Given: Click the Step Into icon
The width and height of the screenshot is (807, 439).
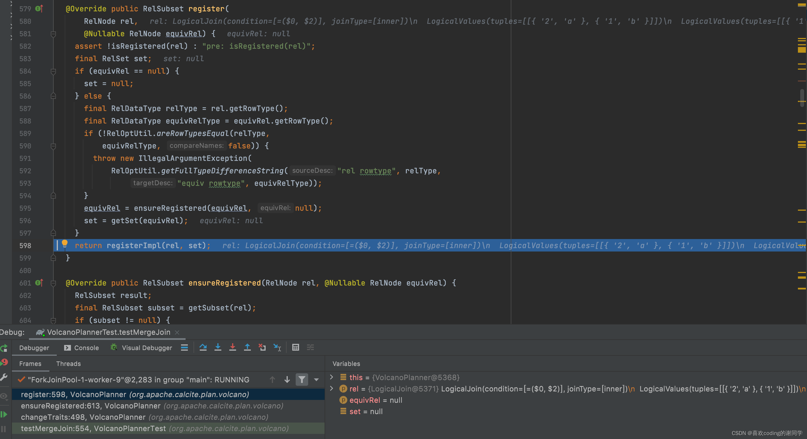Looking at the screenshot, I should 218,348.
